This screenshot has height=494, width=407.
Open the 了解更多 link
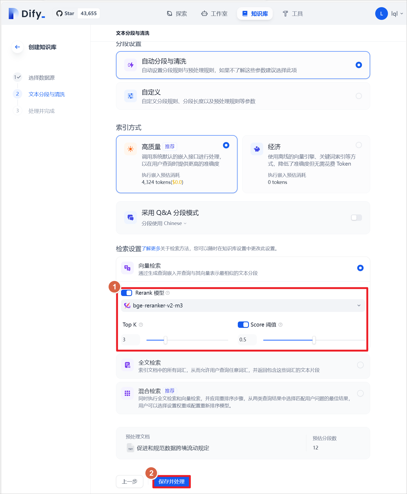151,249
